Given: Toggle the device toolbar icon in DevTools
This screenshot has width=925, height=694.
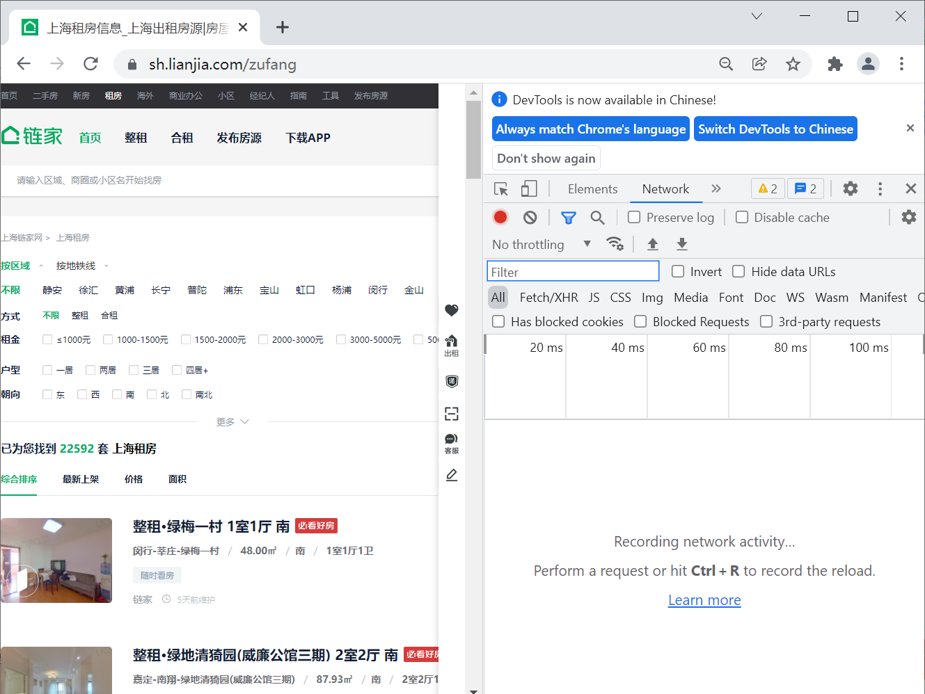Looking at the screenshot, I should click(x=530, y=188).
